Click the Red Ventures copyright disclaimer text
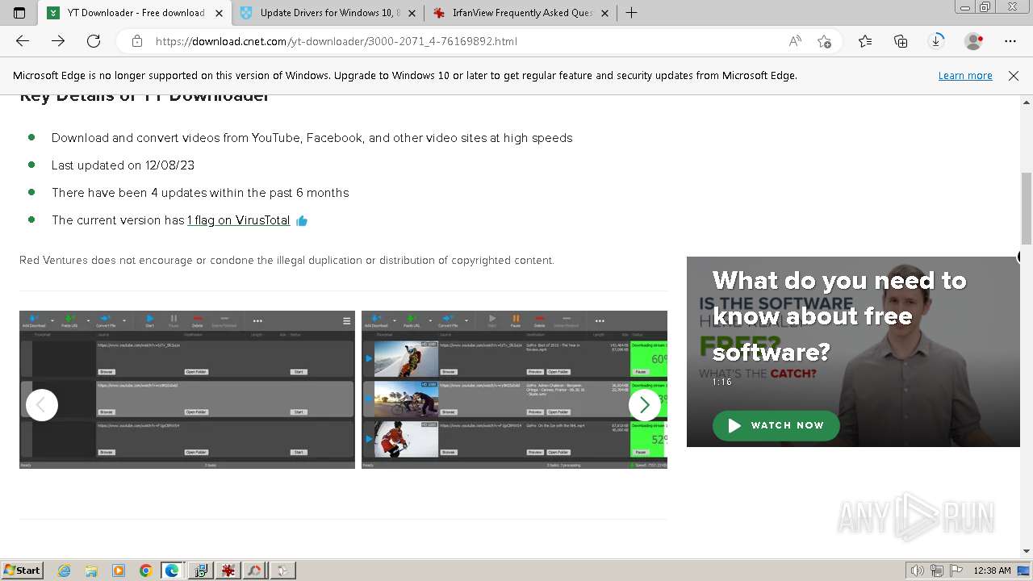1033x581 pixels. click(x=286, y=261)
